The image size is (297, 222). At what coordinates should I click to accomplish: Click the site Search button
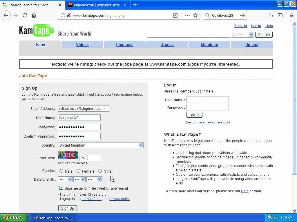(264, 35)
